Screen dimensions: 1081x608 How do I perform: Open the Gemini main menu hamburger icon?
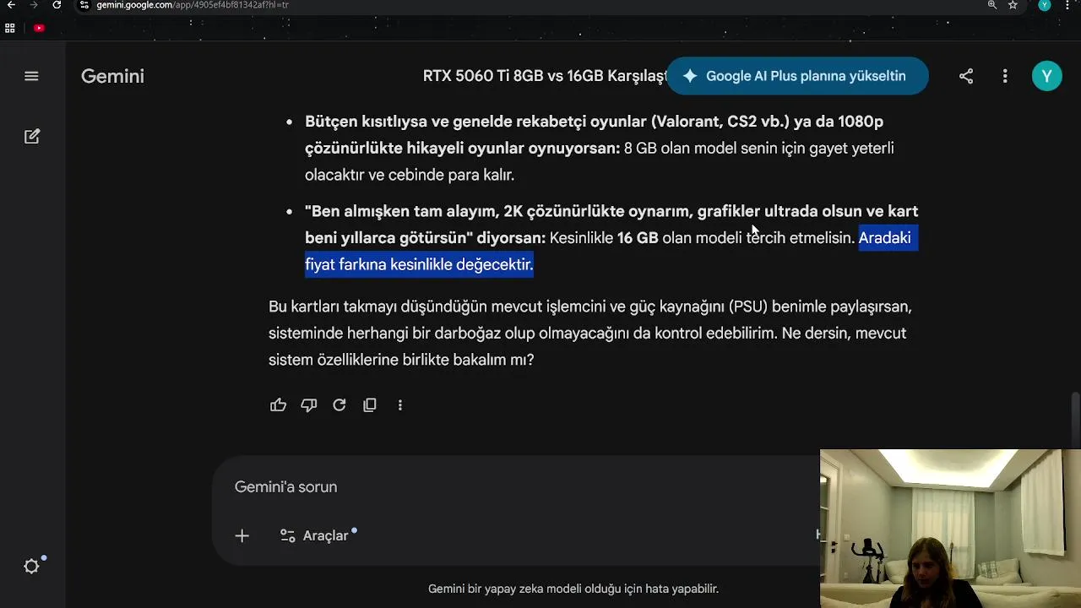coord(31,76)
